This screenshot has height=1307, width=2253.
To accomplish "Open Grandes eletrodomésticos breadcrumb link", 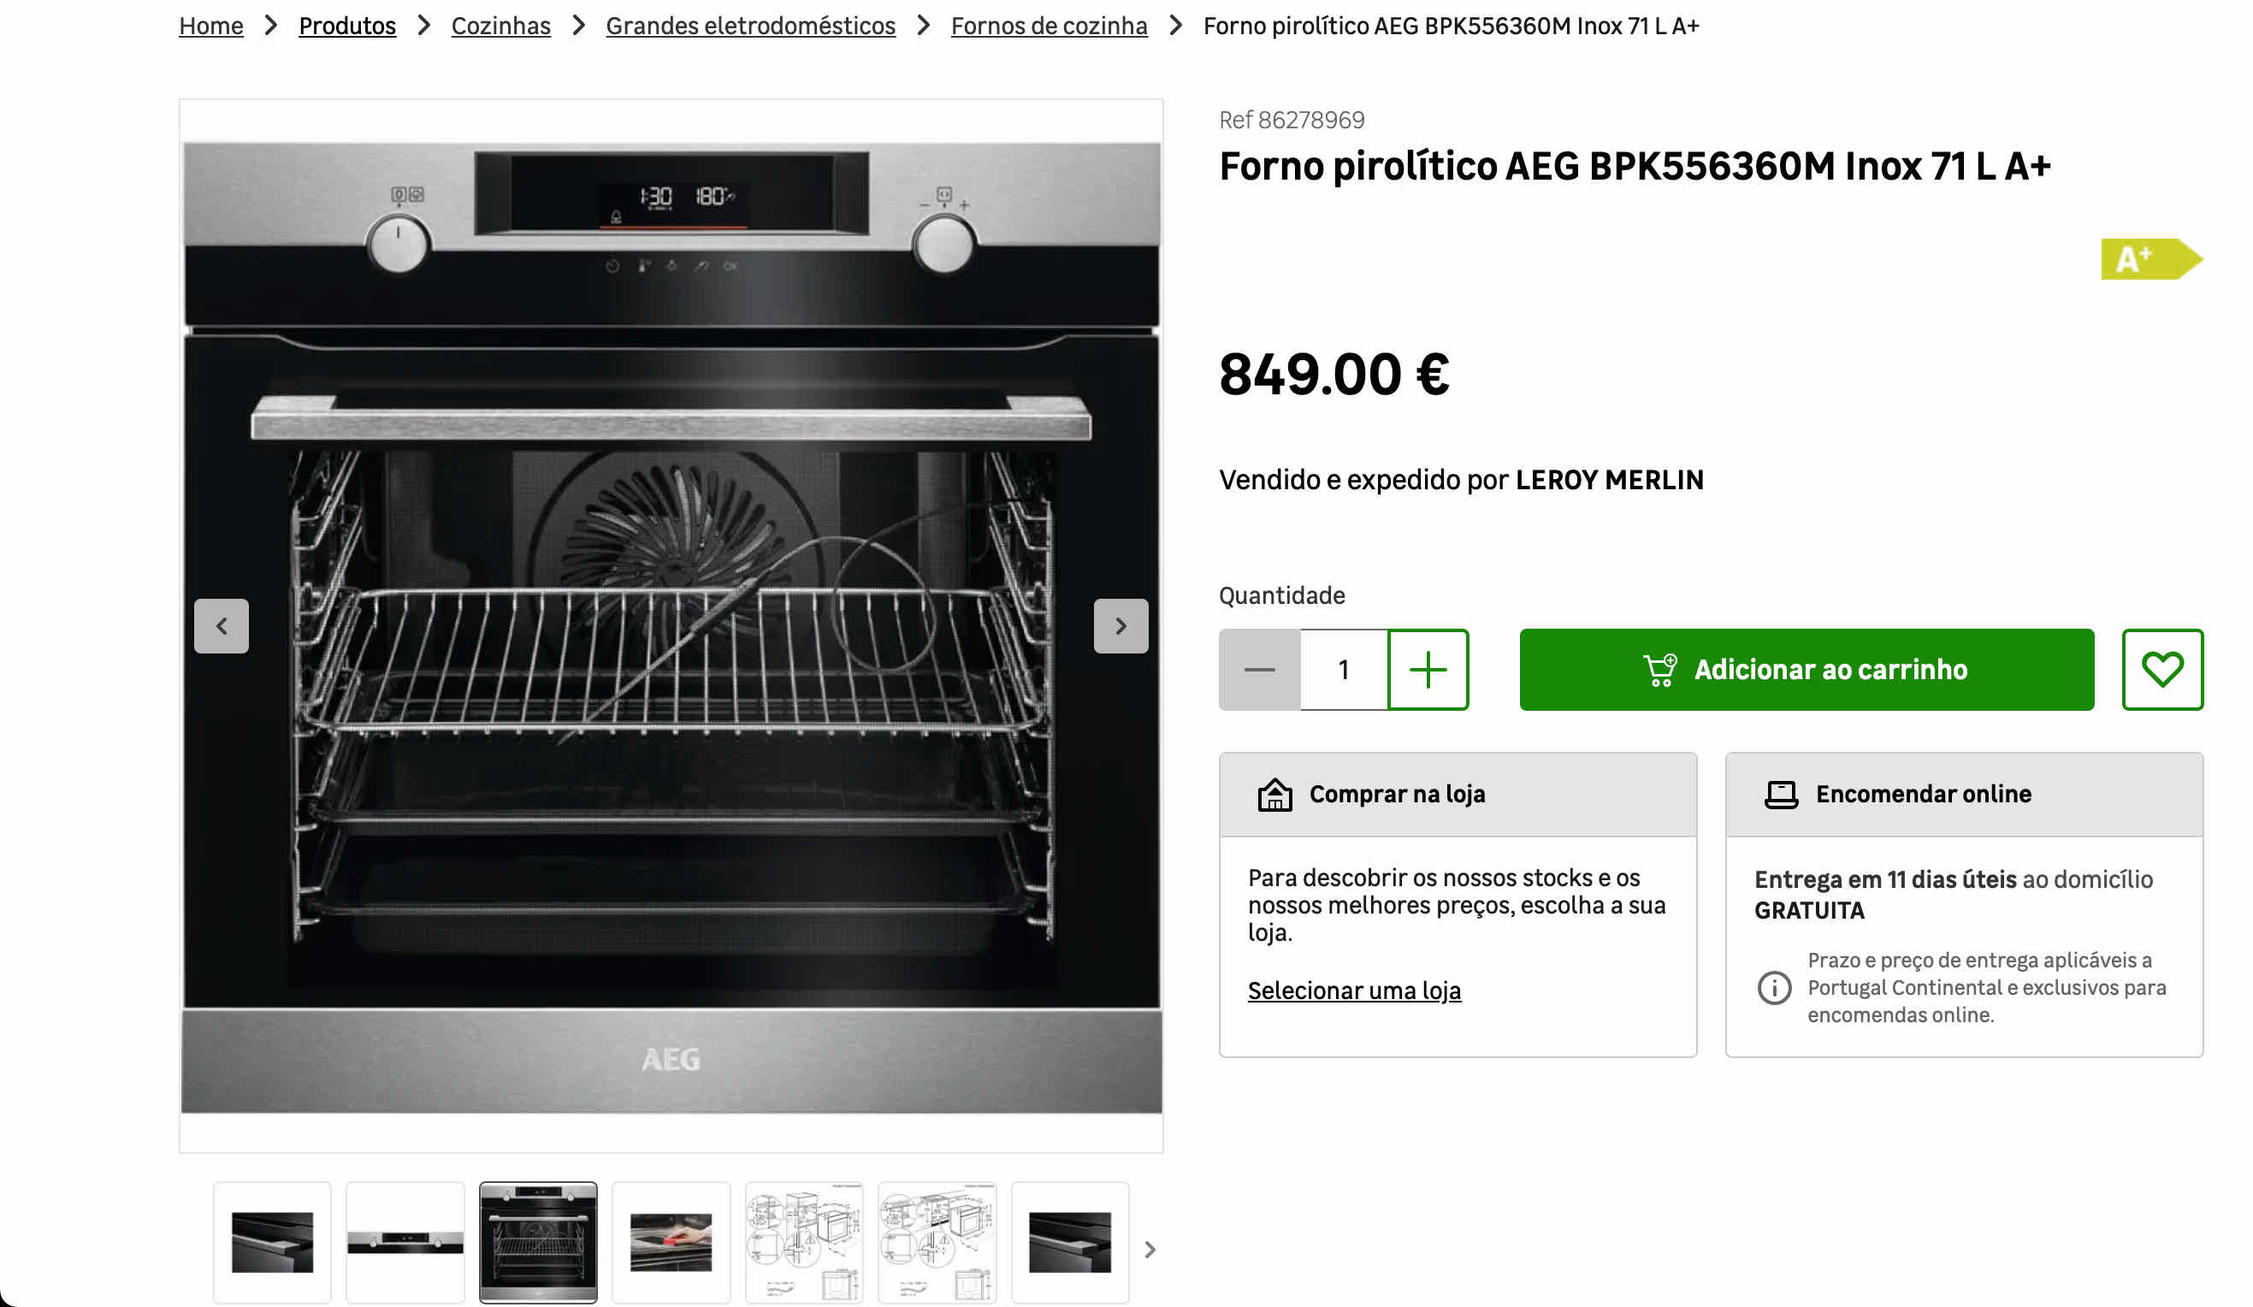I will pyautogui.click(x=750, y=26).
